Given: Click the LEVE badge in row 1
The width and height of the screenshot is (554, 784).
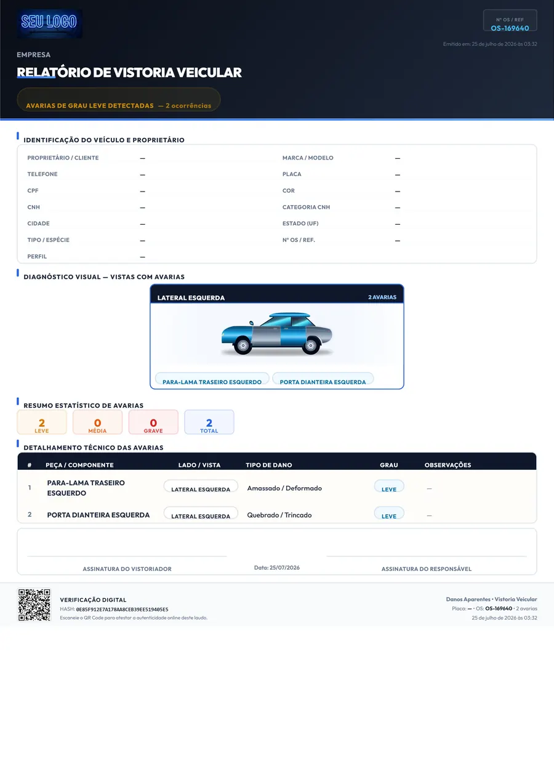Looking at the screenshot, I should [389, 487].
